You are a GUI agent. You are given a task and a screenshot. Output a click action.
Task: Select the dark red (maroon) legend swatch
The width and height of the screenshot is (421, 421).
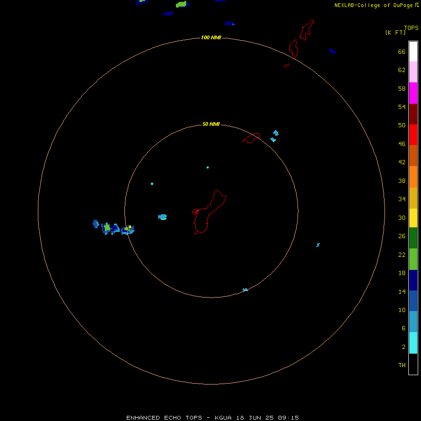[x=413, y=114]
